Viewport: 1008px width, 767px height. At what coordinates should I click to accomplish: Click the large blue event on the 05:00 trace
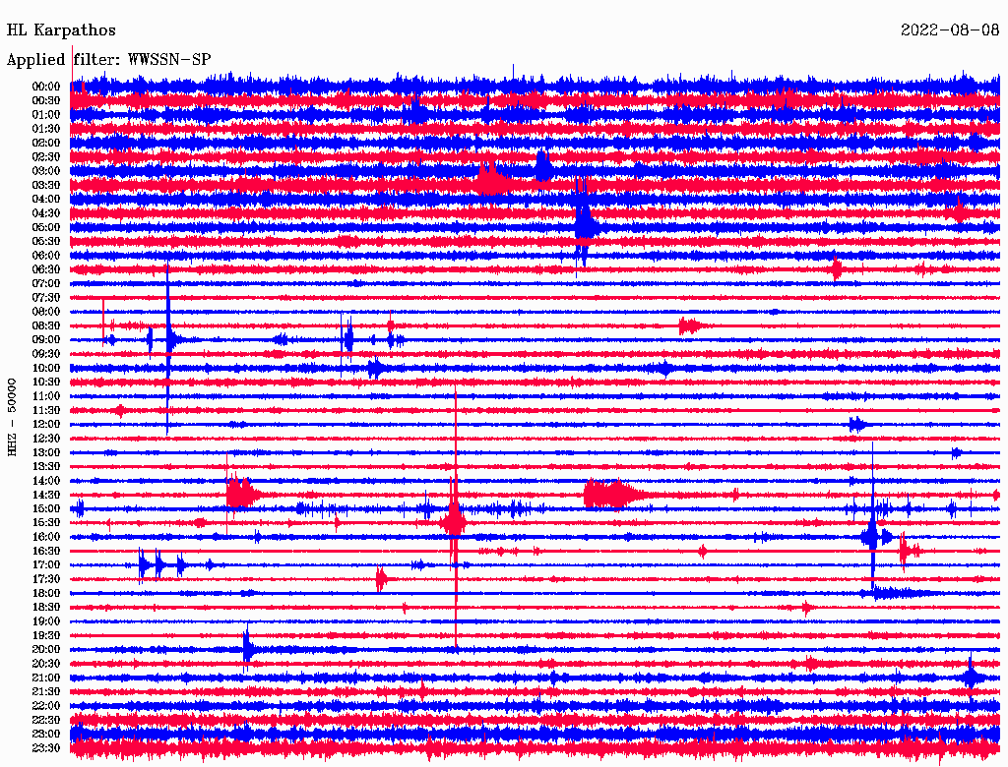point(585,226)
